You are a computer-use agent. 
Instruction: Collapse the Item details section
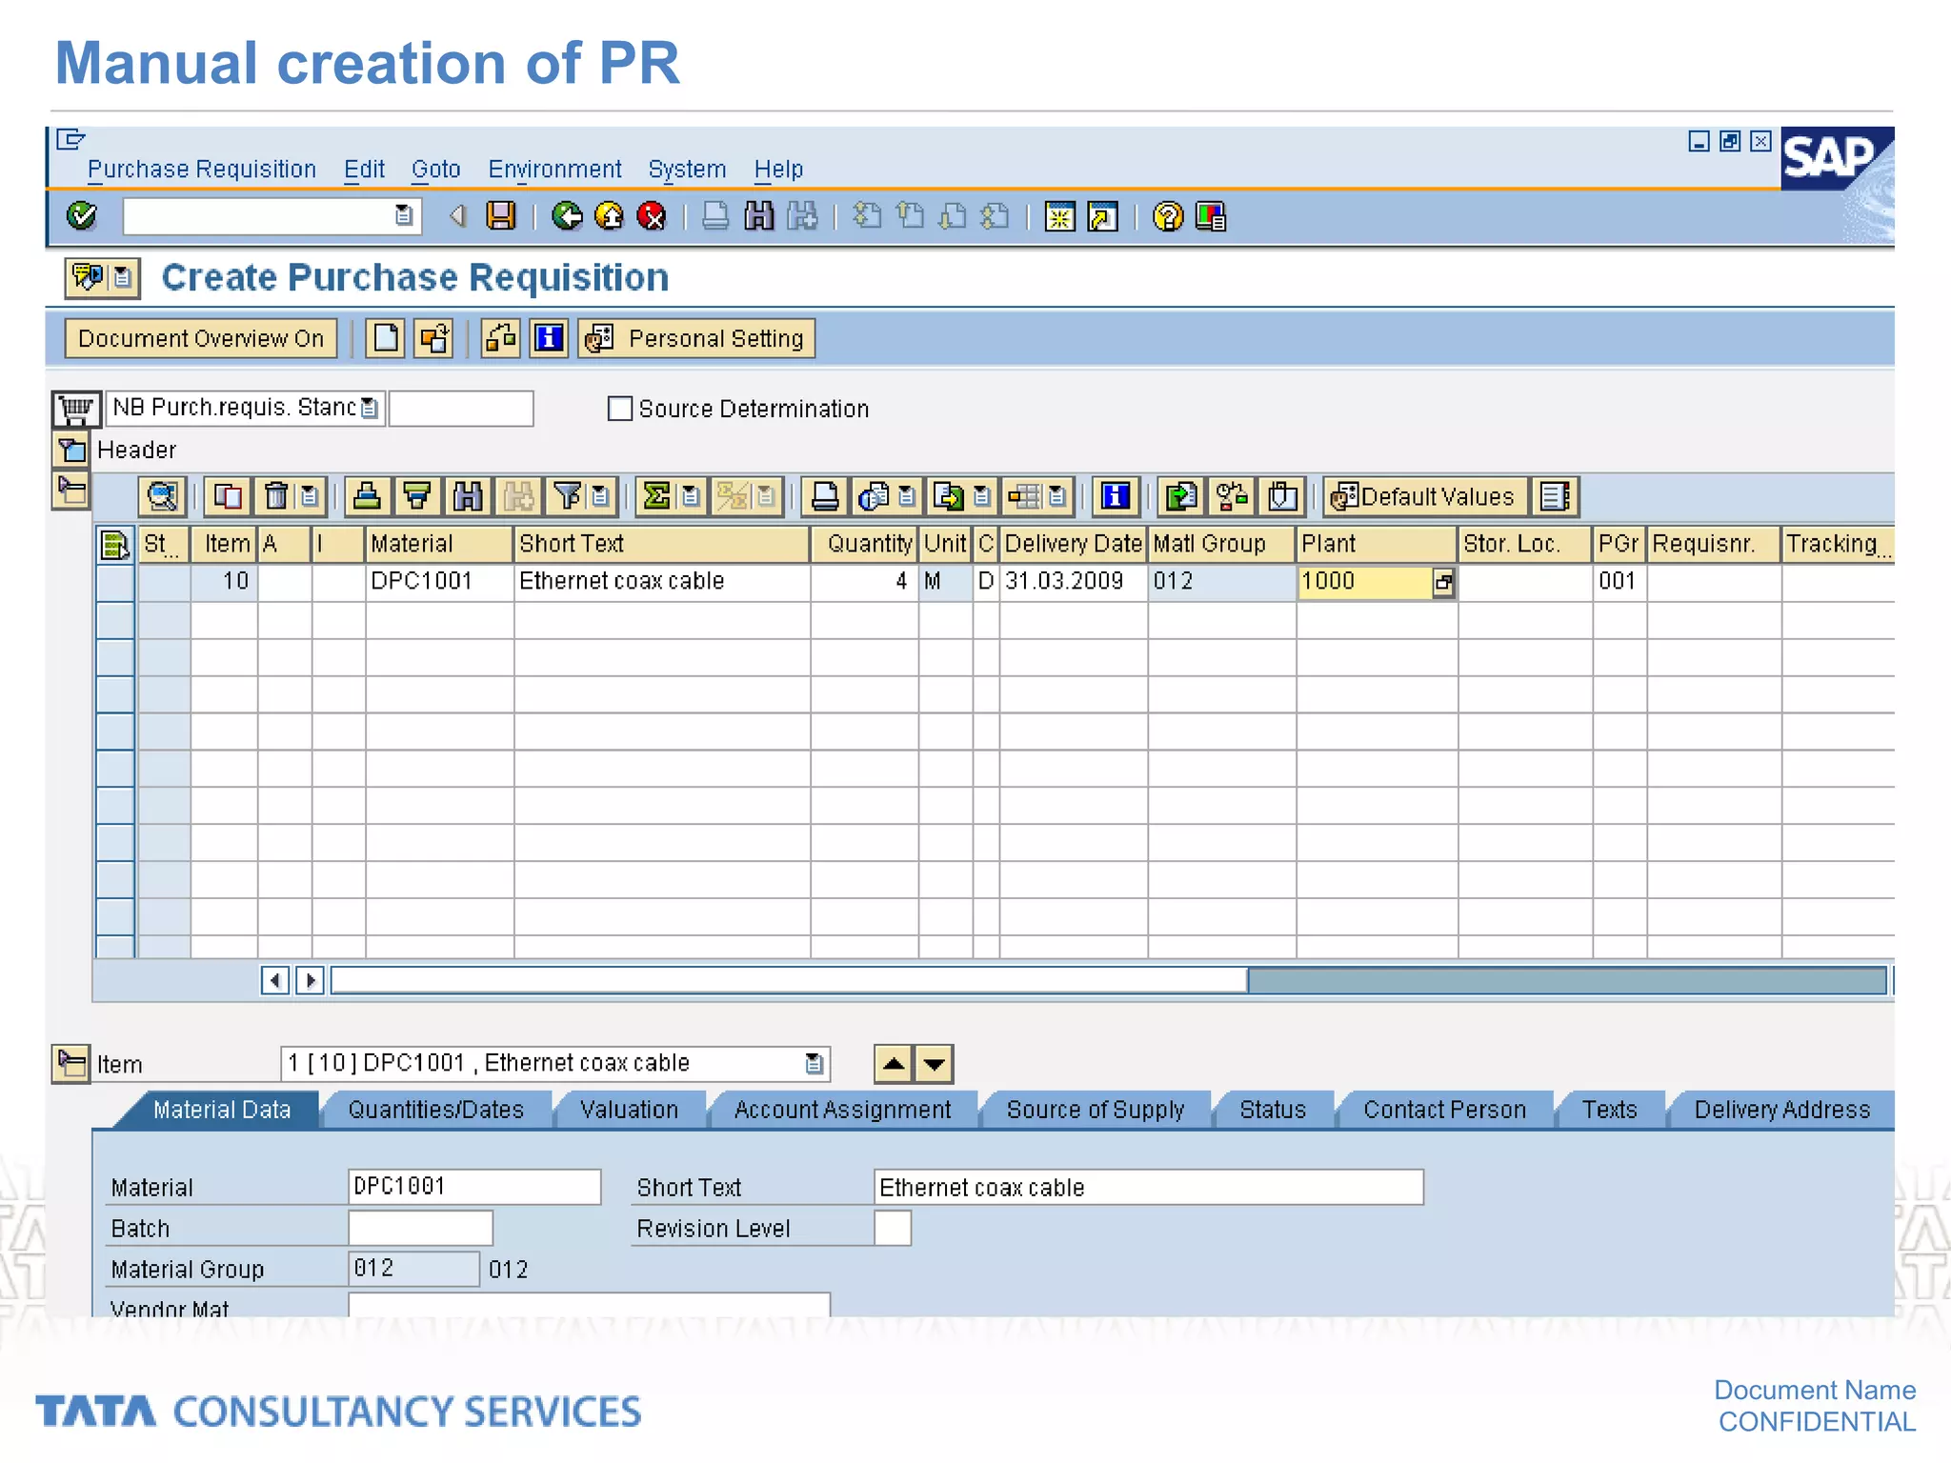71,1064
